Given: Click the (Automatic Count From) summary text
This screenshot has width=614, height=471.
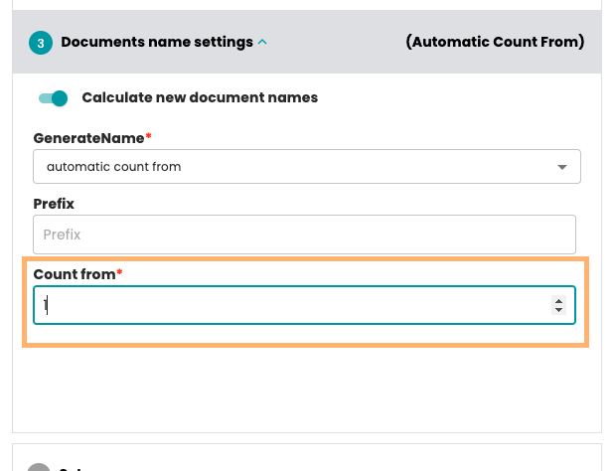Looking at the screenshot, I should click(x=495, y=42).
